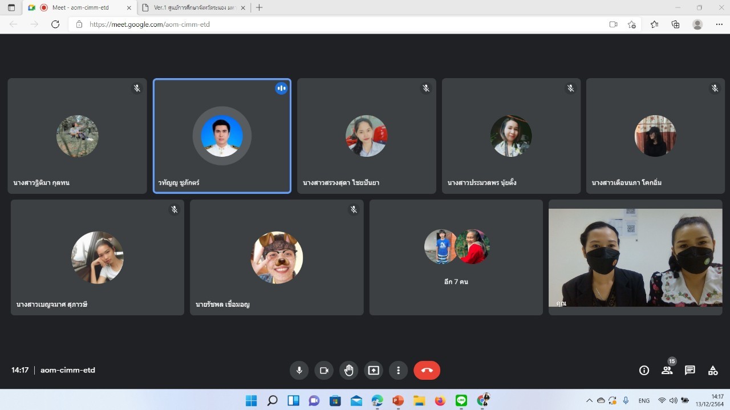Open the browser favorites star icon
Viewport: 730px width, 410px height.
[654, 25]
